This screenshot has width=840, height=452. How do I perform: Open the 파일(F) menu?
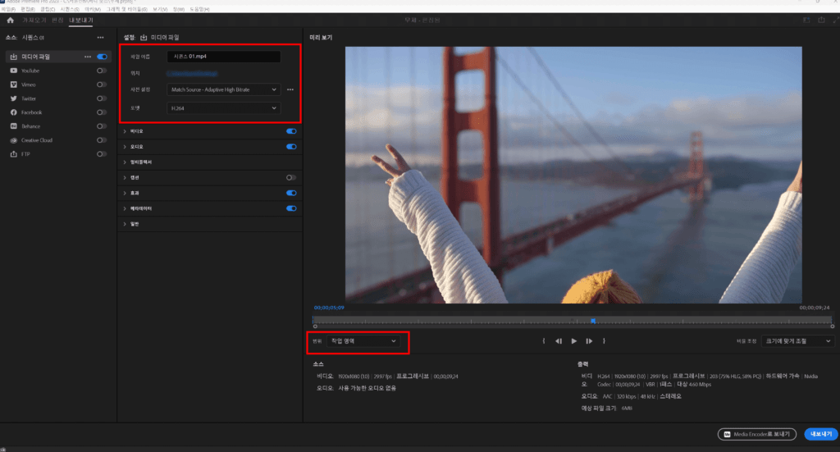[9, 9]
